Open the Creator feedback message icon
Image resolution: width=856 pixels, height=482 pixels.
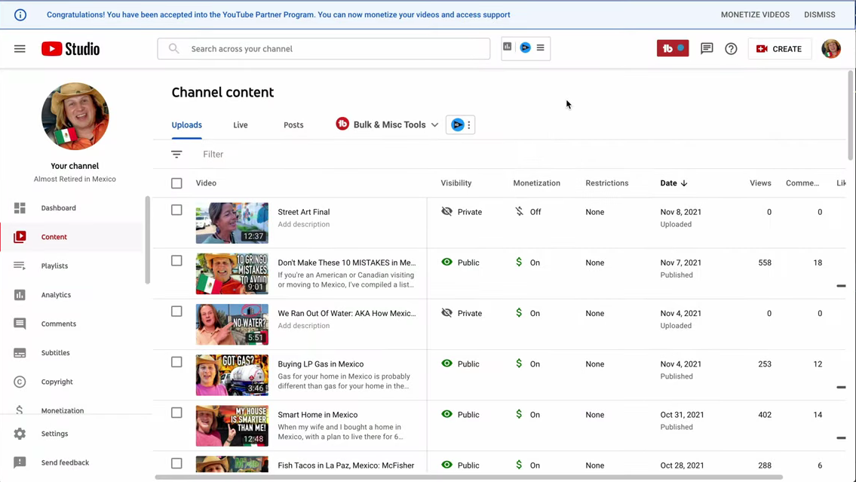point(707,48)
